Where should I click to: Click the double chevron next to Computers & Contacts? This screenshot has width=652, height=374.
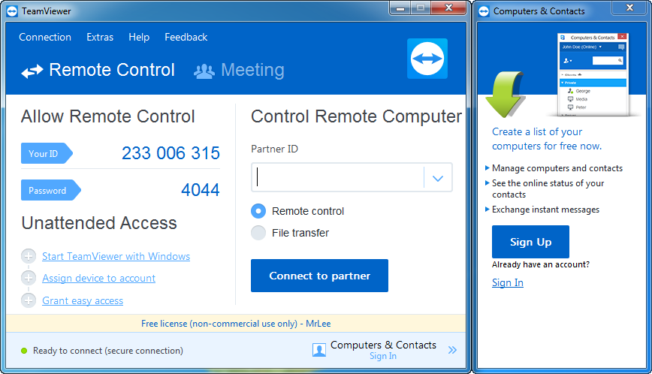[452, 350]
